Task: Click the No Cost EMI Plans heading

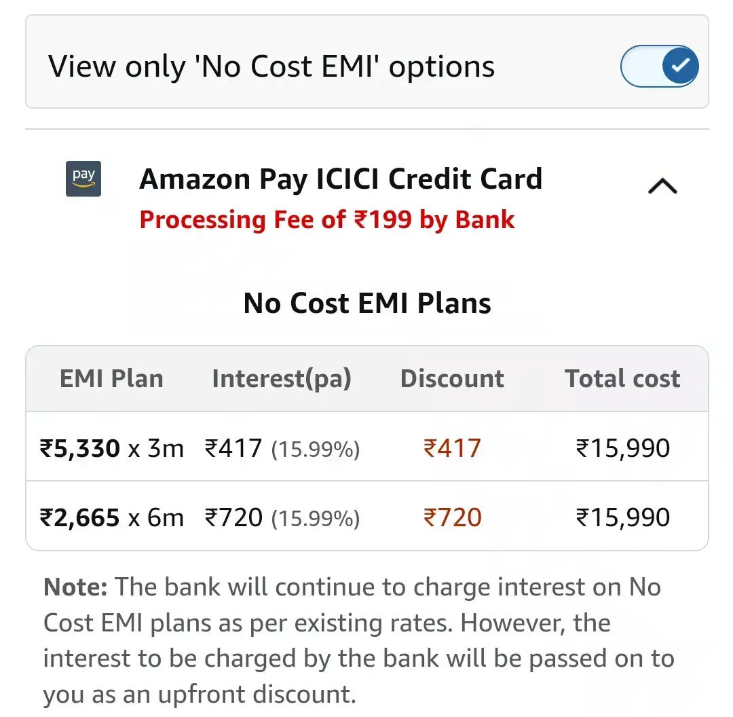Action: tap(367, 303)
